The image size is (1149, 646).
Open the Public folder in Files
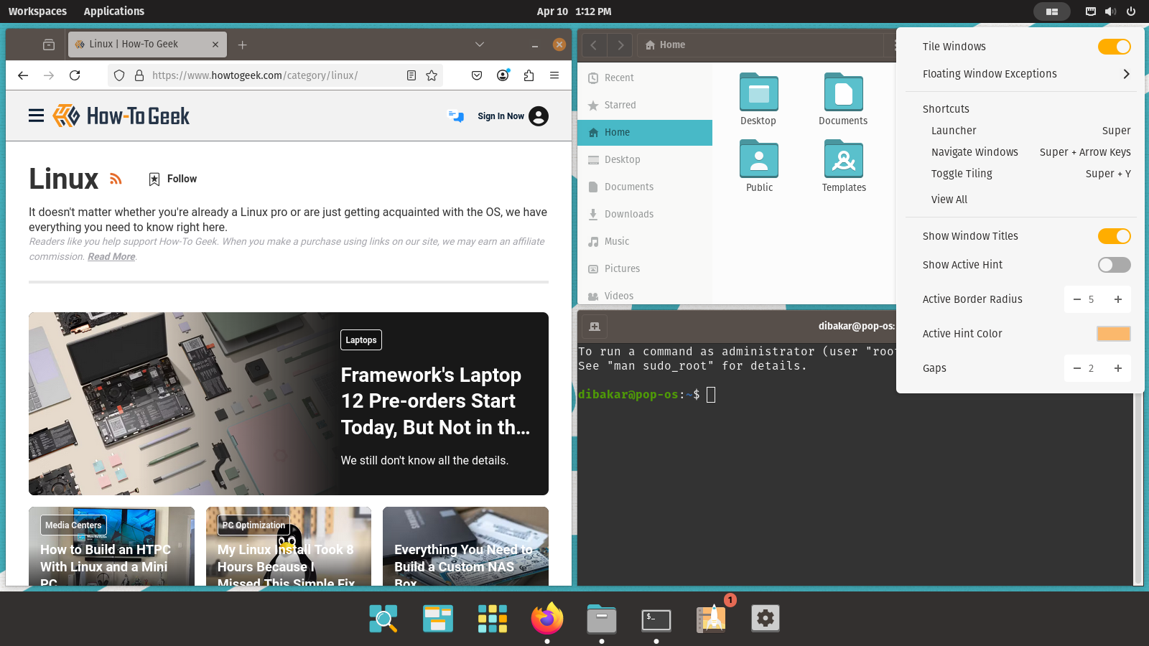pos(759,167)
